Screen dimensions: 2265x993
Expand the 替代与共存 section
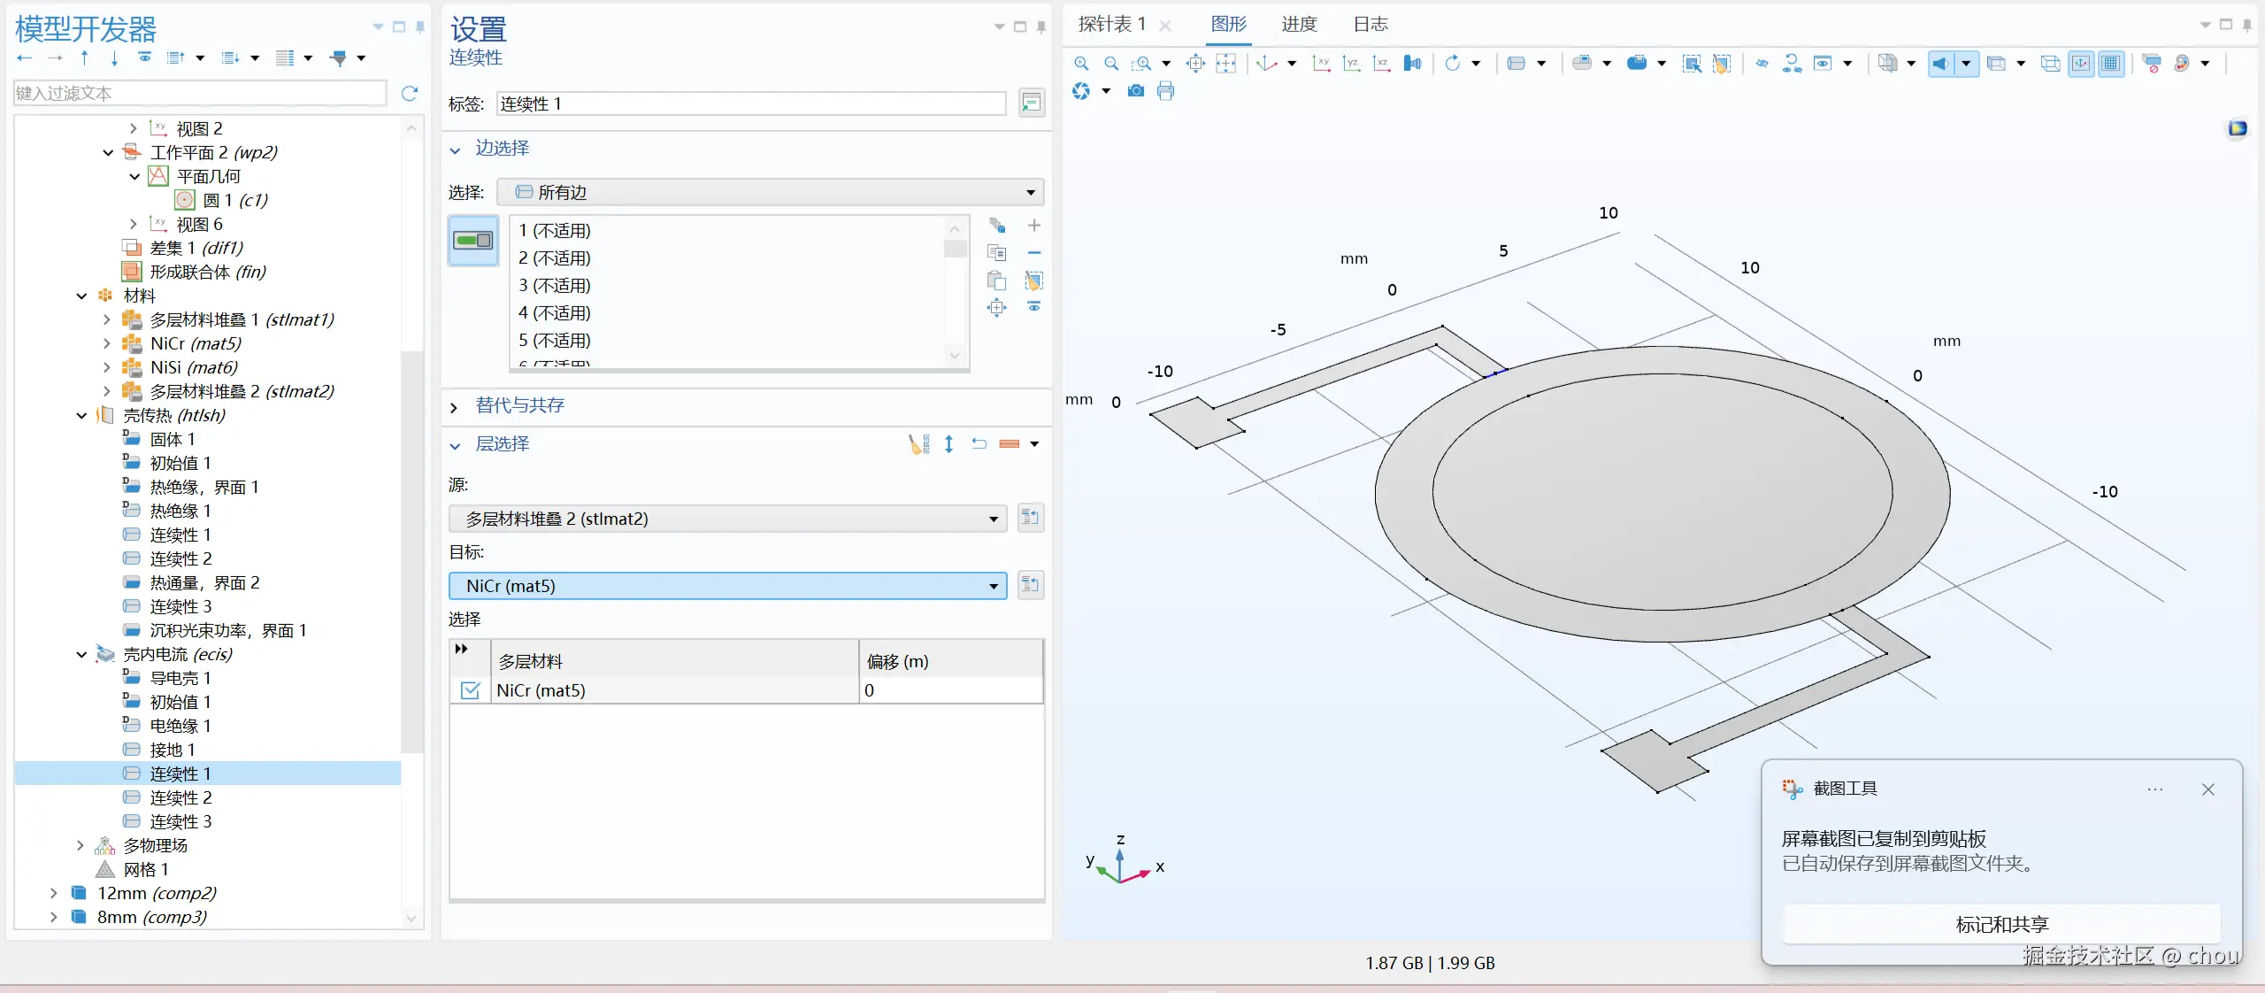coord(455,407)
